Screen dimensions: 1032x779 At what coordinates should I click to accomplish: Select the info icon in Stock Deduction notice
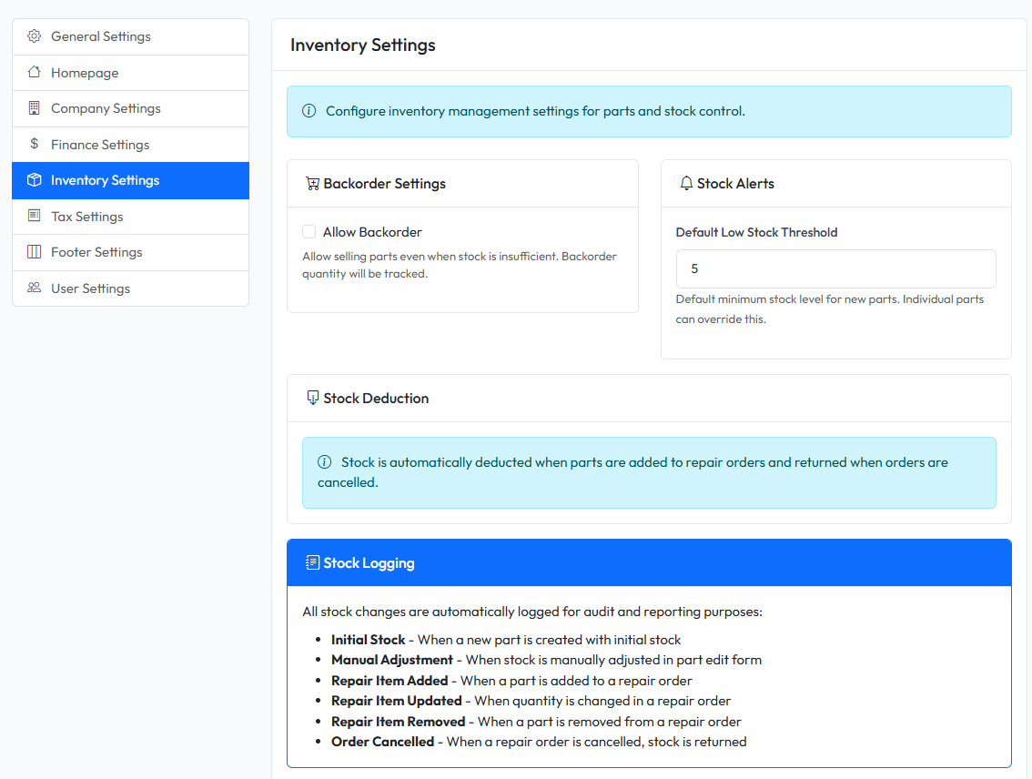[x=325, y=461]
